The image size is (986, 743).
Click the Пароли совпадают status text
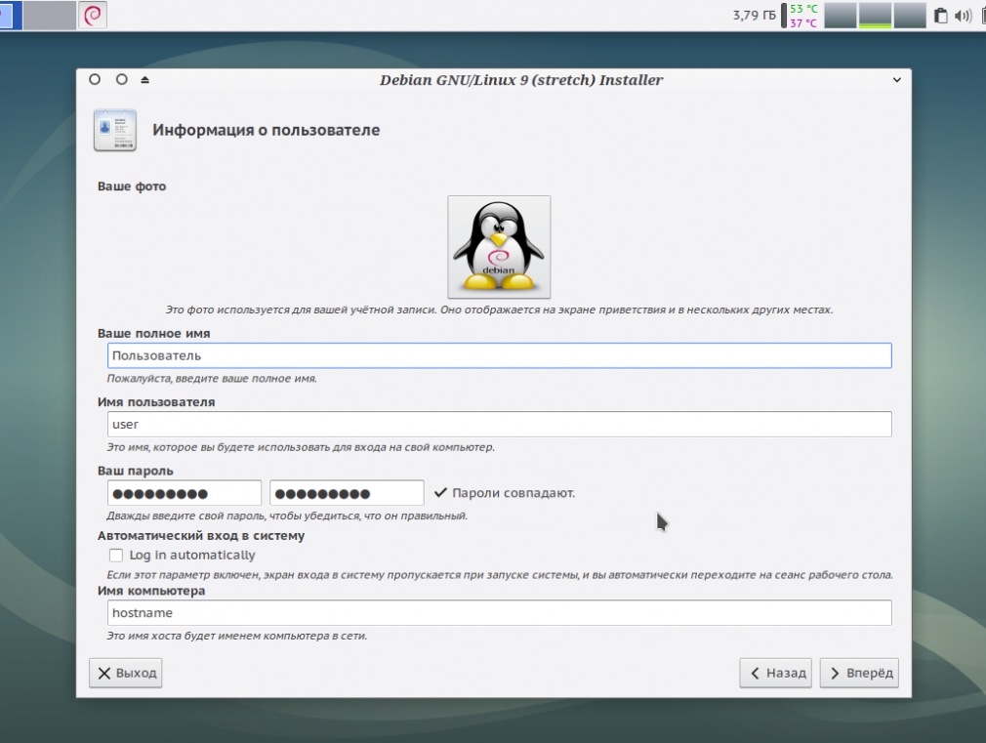click(x=514, y=493)
